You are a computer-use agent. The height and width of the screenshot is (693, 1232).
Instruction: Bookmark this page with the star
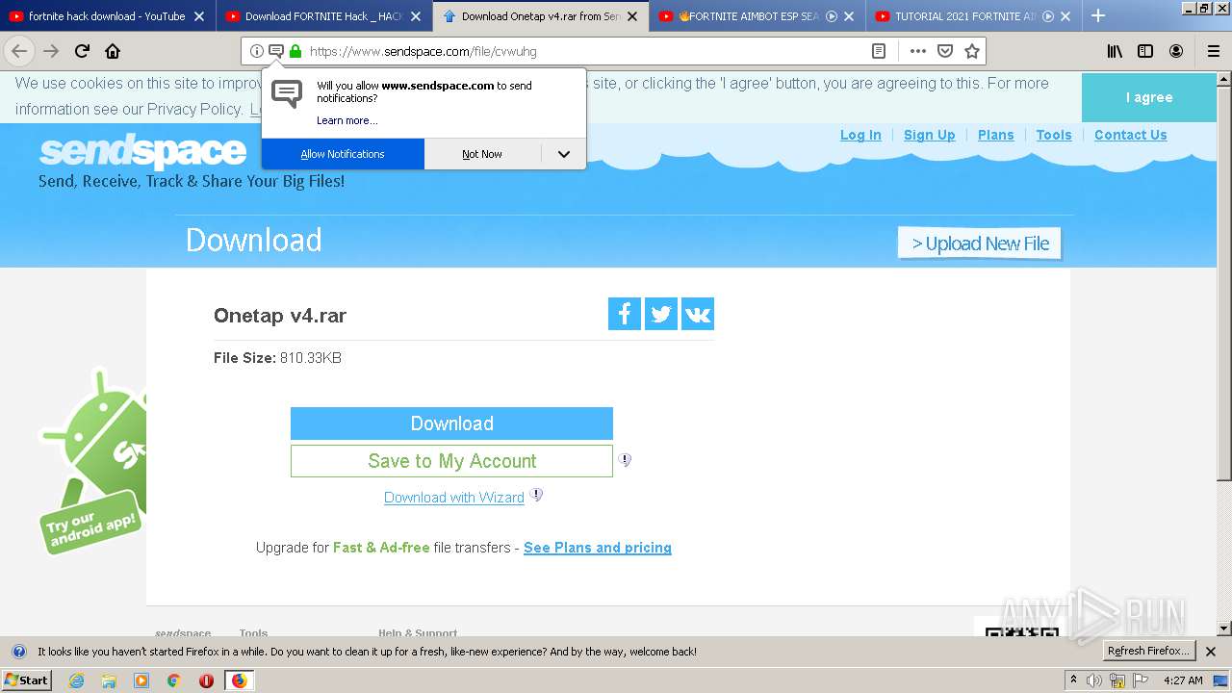tap(972, 51)
